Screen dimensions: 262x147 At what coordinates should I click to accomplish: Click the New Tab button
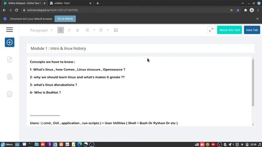point(252,30)
